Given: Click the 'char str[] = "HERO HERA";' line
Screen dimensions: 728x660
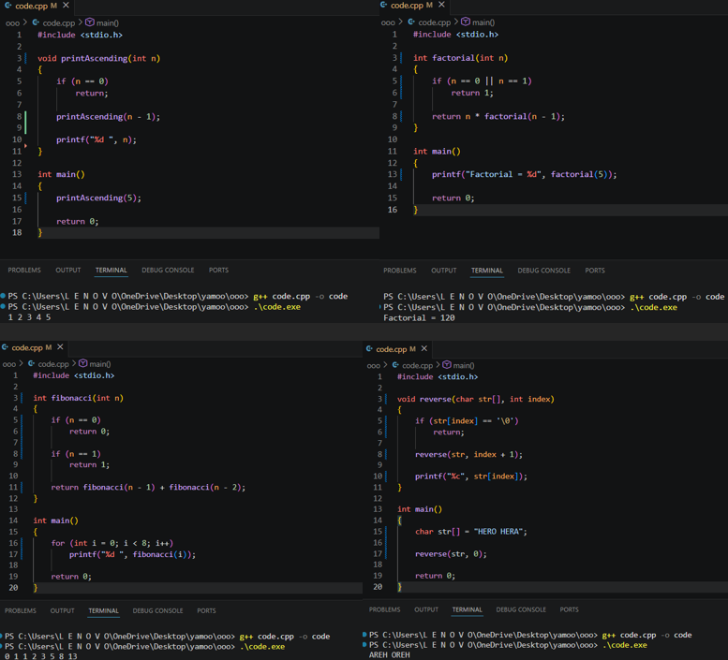Looking at the screenshot, I should coord(471,532).
